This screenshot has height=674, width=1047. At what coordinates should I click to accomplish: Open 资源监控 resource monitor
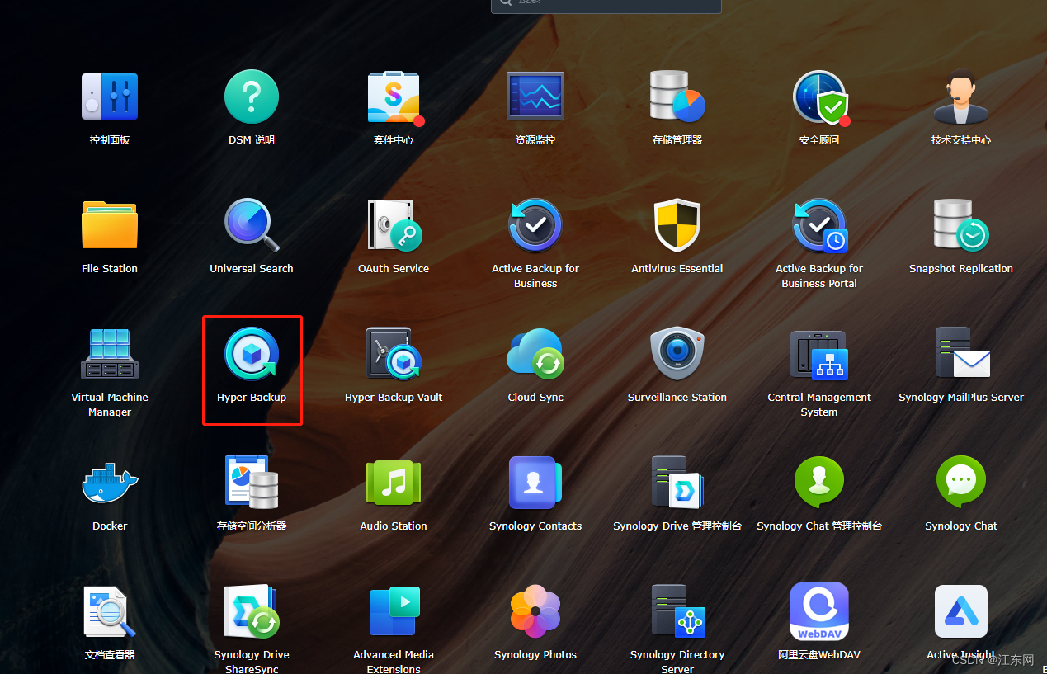coord(535,97)
